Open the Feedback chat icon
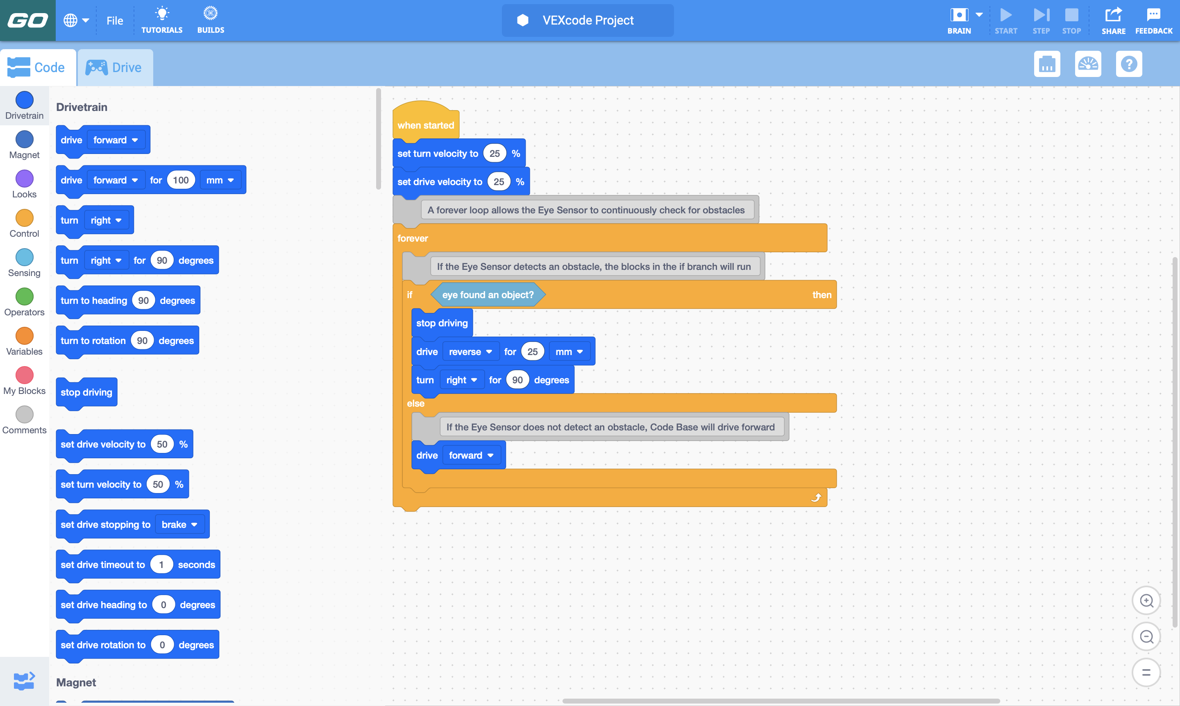The image size is (1180, 706). coord(1153,15)
